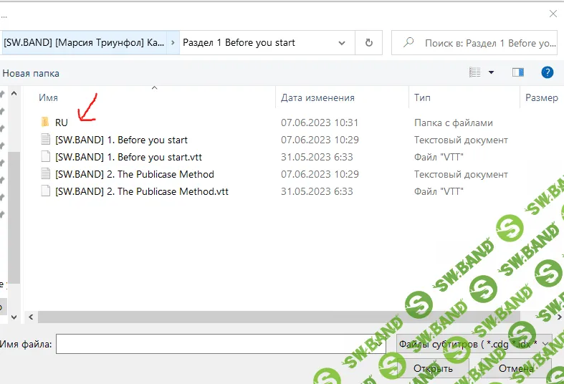The height and width of the screenshot is (384, 564).
Task: Open the help question mark icon
Action: 547,72
